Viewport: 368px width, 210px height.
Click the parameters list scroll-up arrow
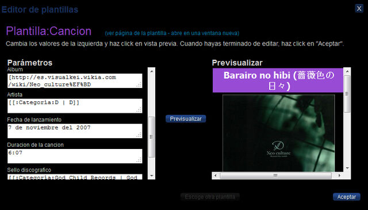point(151,71)
